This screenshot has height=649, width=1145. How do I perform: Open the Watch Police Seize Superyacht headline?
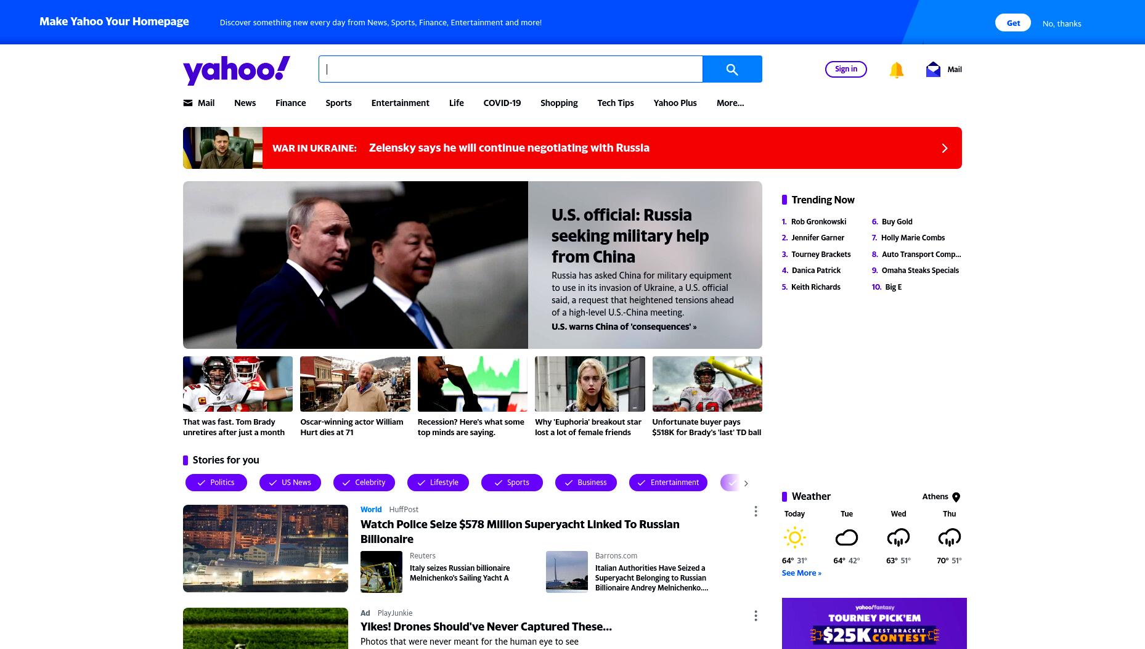click(x=520, y=532)
